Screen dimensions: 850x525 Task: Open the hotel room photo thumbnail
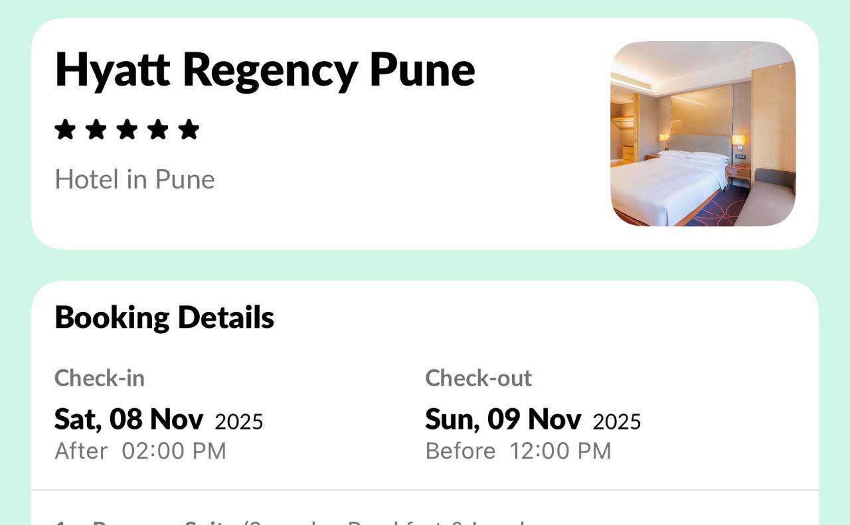point(703,133)
